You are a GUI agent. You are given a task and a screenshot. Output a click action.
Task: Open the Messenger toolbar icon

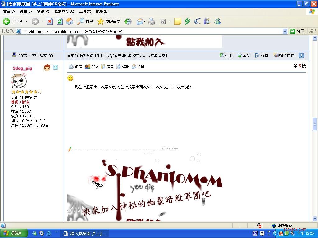pyautogui.click(x=217, y=21)
